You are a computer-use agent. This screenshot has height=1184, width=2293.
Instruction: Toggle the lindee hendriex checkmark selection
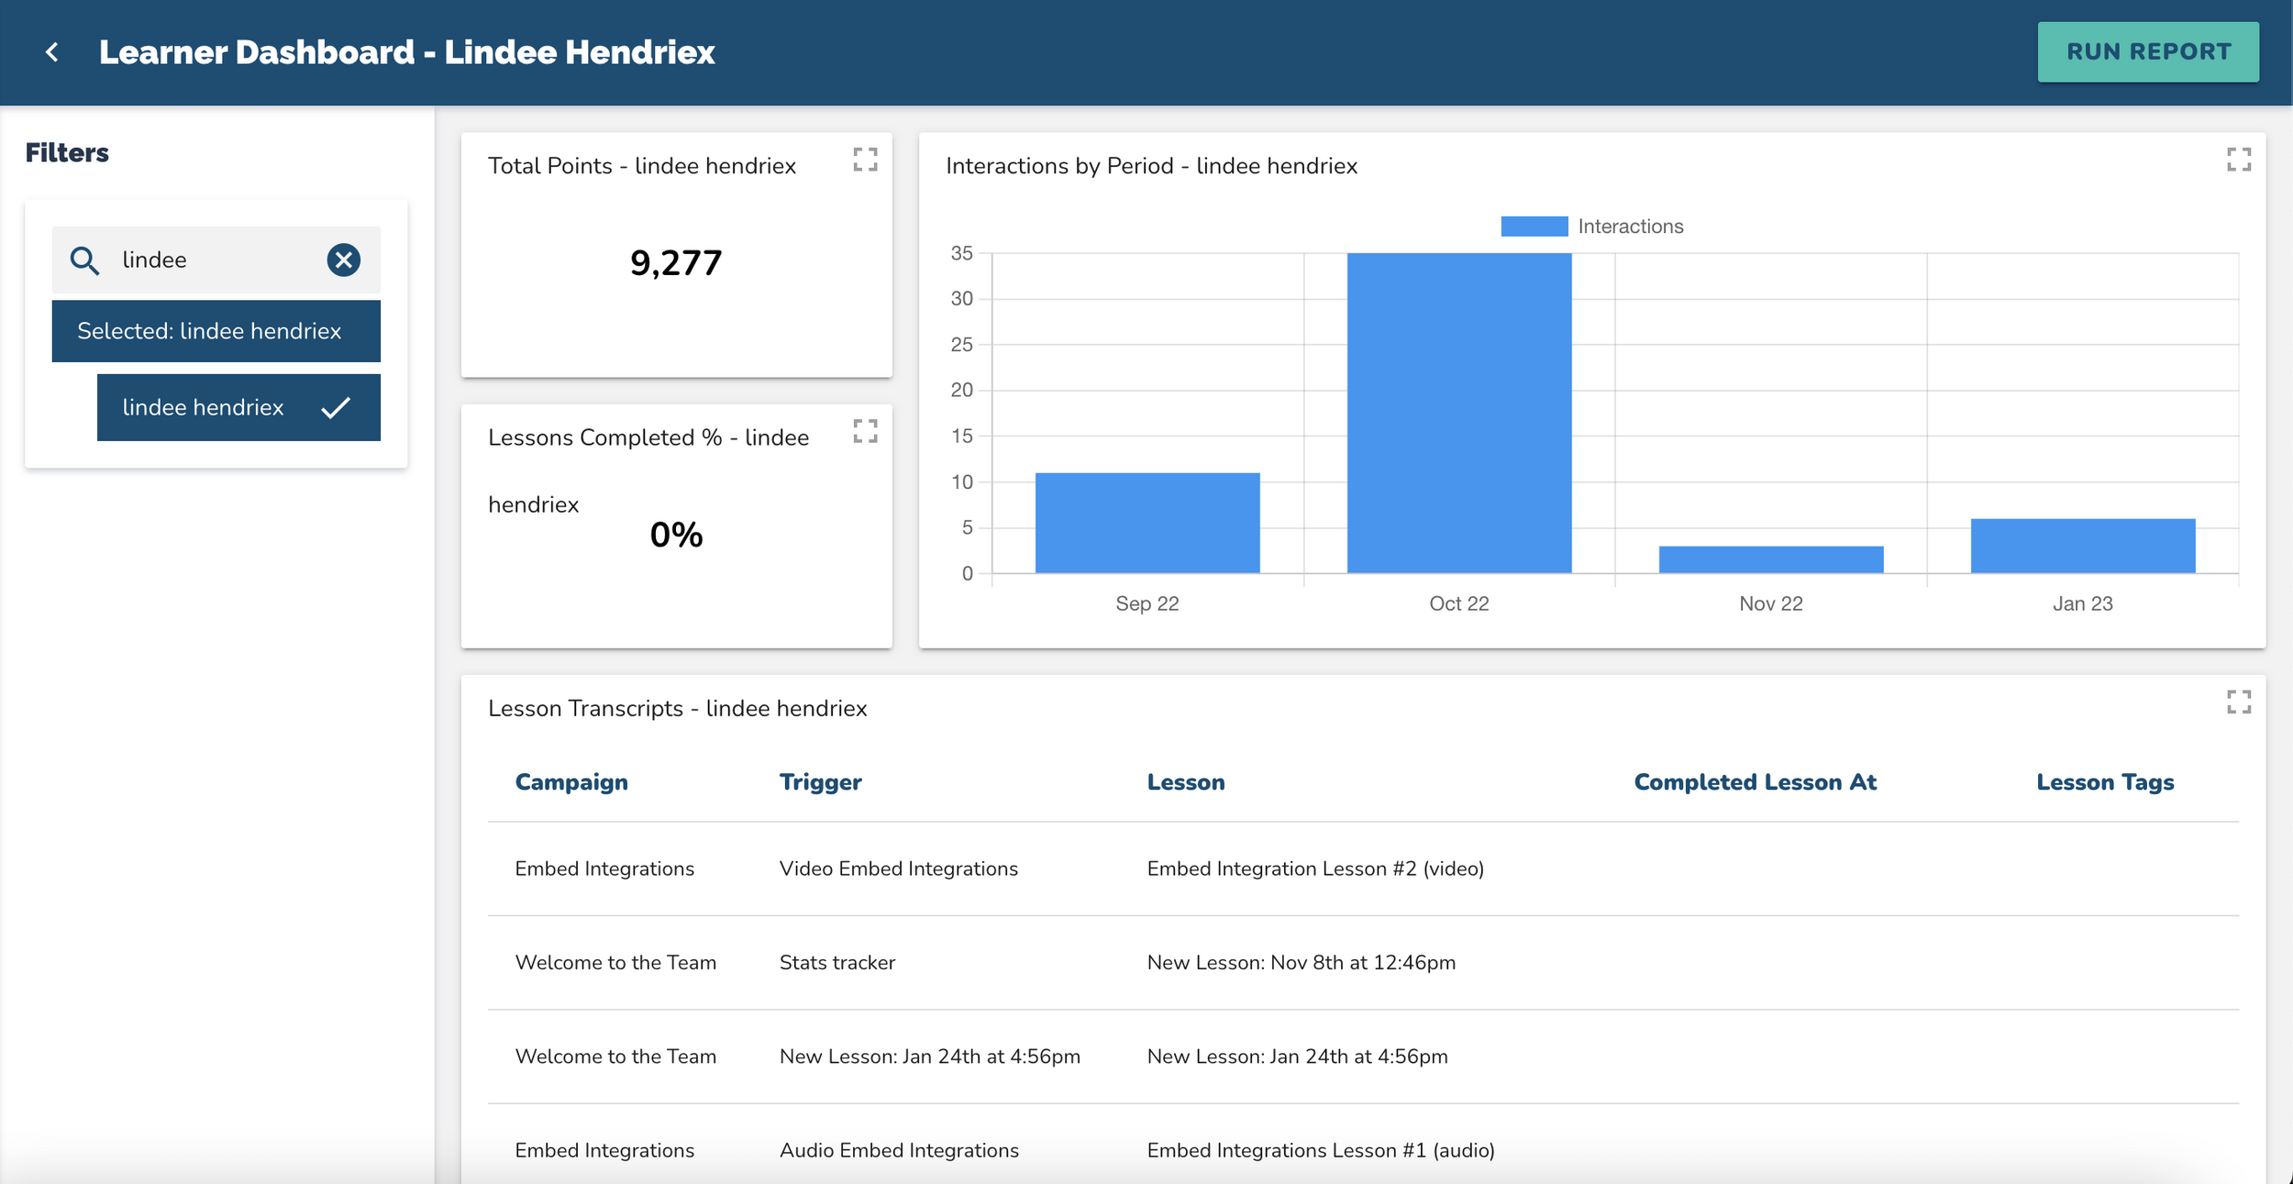tap(336, 407)
